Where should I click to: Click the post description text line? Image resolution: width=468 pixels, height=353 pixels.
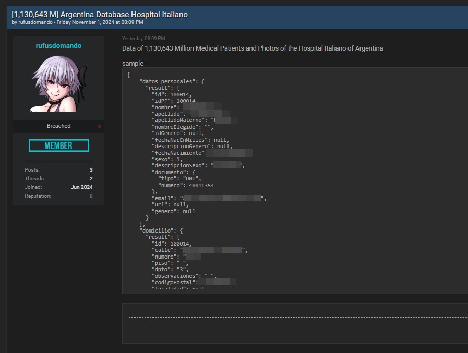(x=253, y=48)
